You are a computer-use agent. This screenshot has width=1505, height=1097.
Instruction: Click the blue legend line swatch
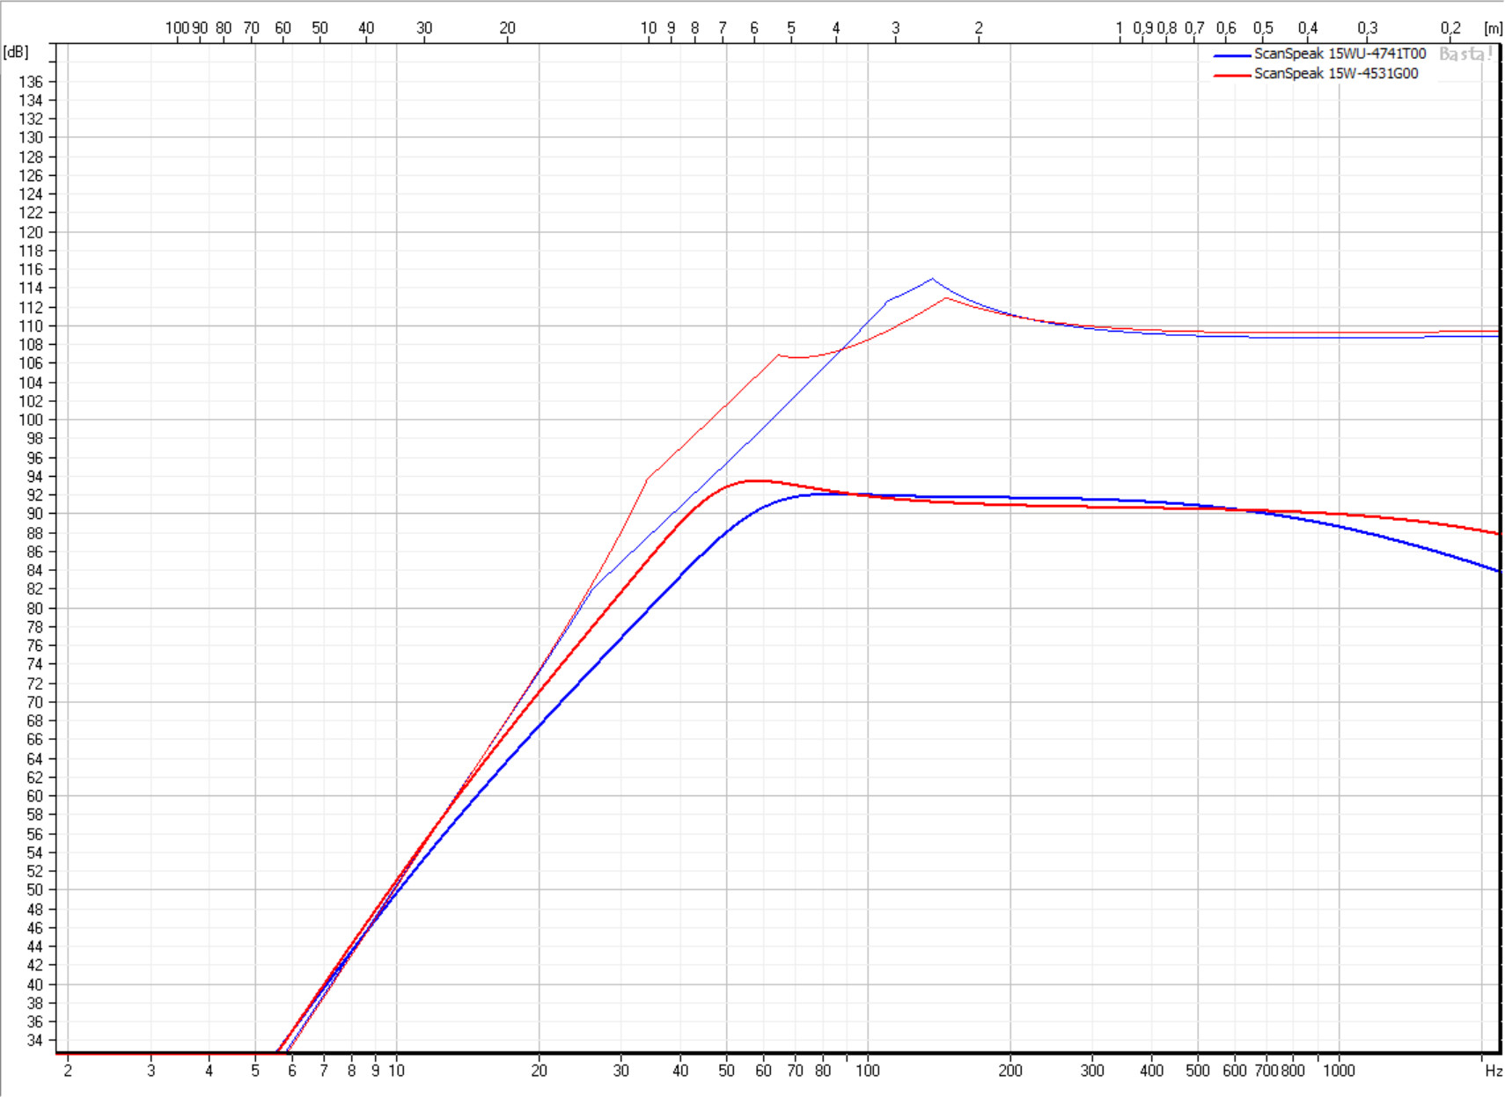[1231, 55]
